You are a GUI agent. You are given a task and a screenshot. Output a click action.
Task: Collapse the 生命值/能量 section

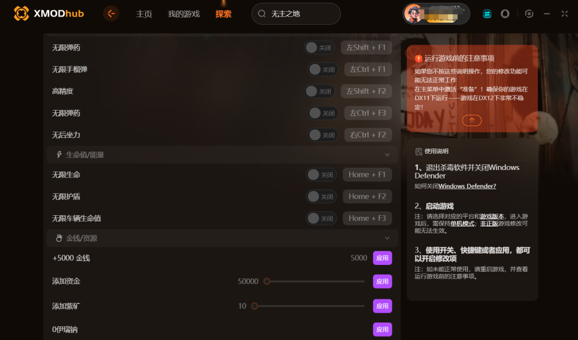(x=387, y=155)
